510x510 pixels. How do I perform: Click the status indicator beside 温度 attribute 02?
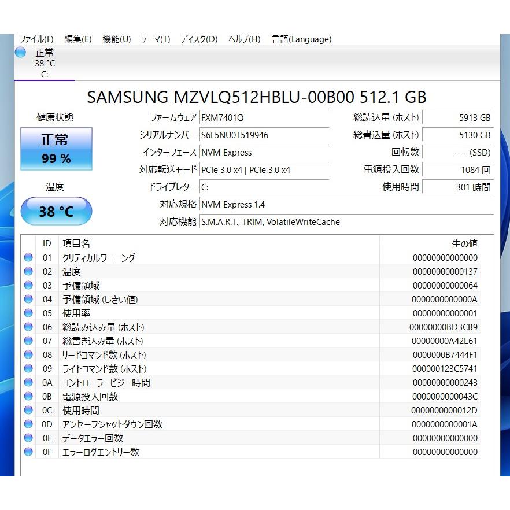tap(28, 271)
